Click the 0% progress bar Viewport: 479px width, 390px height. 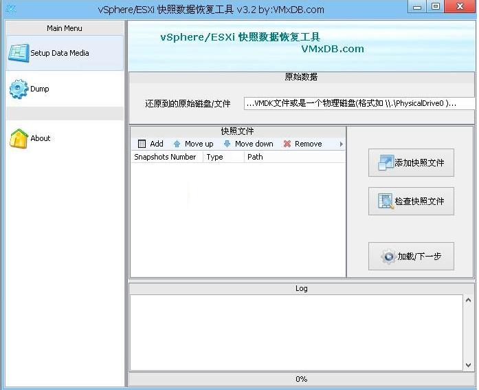301,379
